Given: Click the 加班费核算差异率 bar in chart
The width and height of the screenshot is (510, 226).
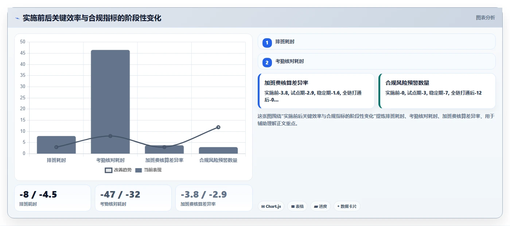Looking at the screenshot, I should [164, 150].
